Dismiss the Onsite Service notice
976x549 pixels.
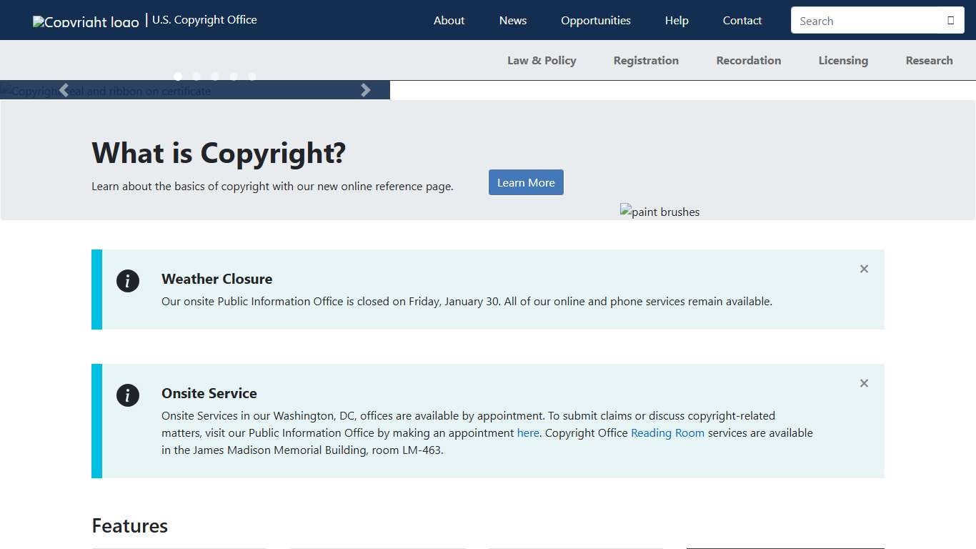point(864,383)
